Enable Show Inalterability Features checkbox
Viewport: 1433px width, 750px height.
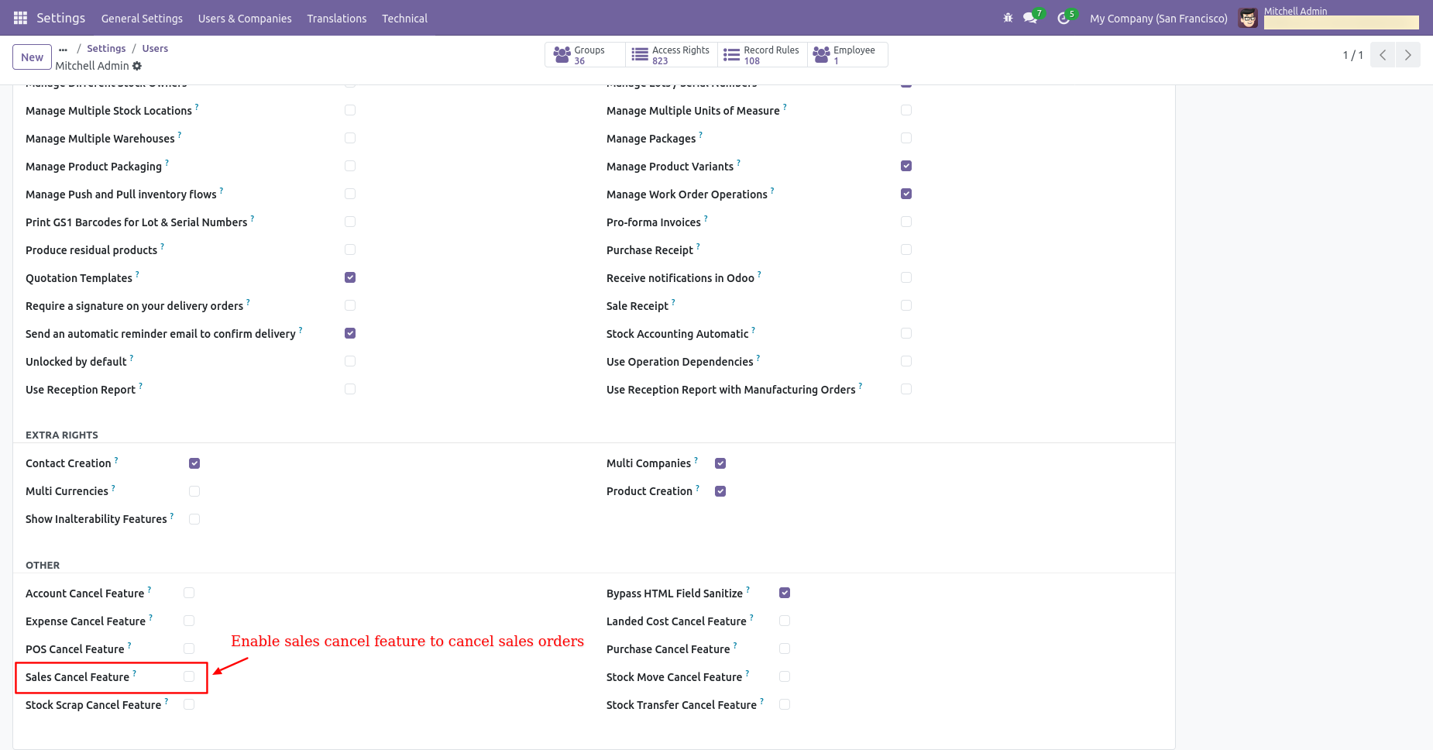194,519
